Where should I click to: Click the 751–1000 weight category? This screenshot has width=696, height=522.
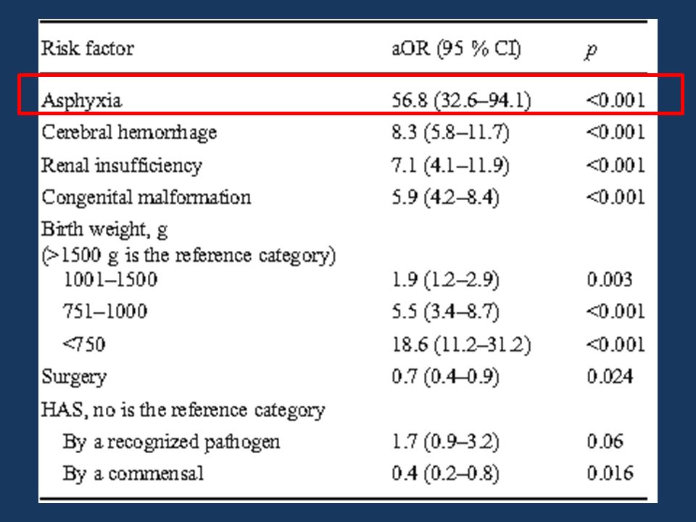pyautogui.click(x=105, y=311)
